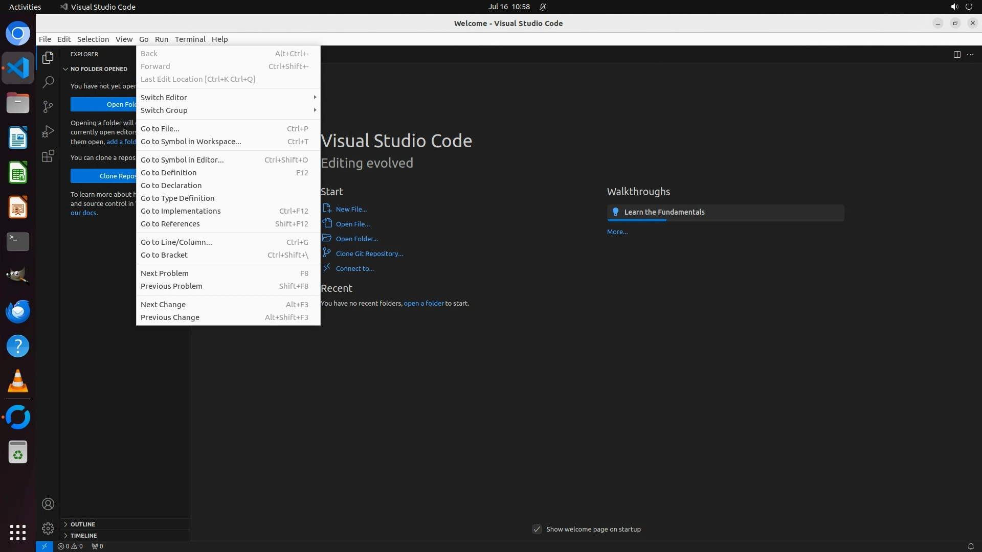
Task: Expand the Timeline section
Action: click(x=83, y=535)
